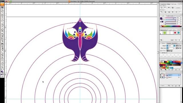Click New Swatch icon in Swatches panel

pyautogui.click(x=176, y=70)
